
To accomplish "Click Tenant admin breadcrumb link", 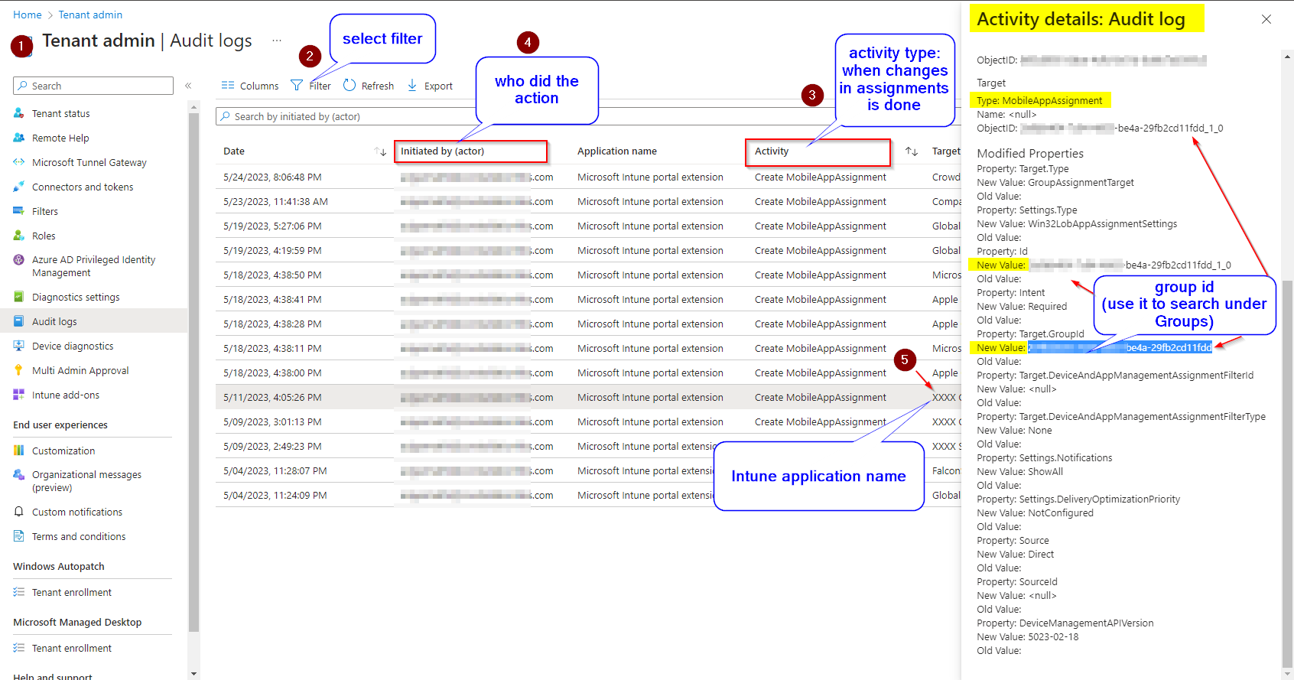I will pyautogui.click(x=90, y=15).
